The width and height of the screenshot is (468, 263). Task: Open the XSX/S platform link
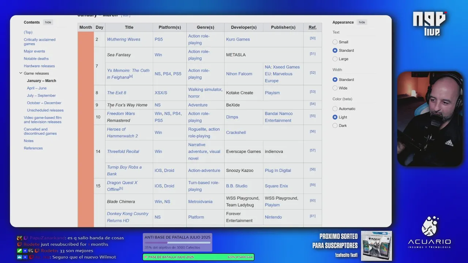point(161,93)
